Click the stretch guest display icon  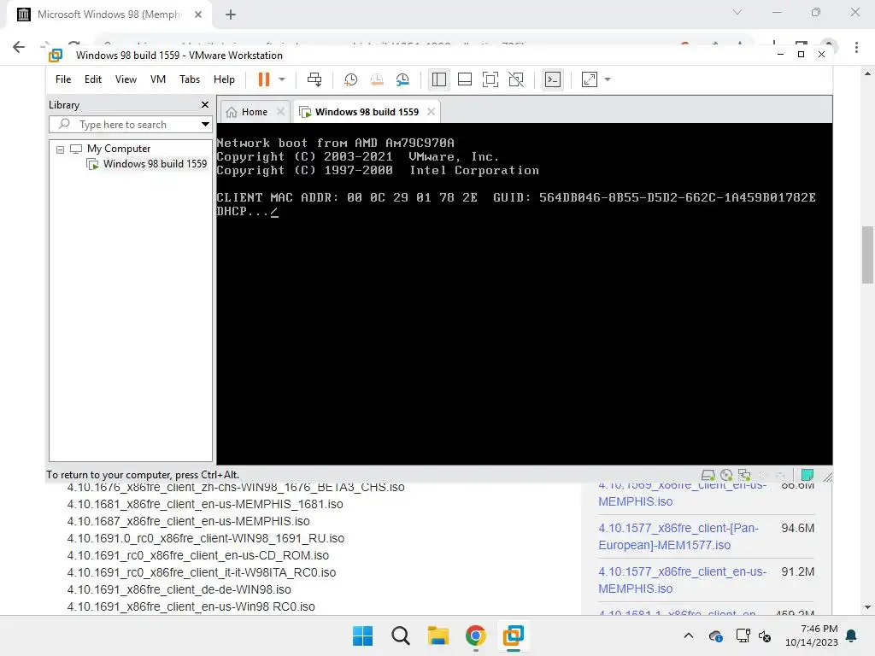point(590,79)
